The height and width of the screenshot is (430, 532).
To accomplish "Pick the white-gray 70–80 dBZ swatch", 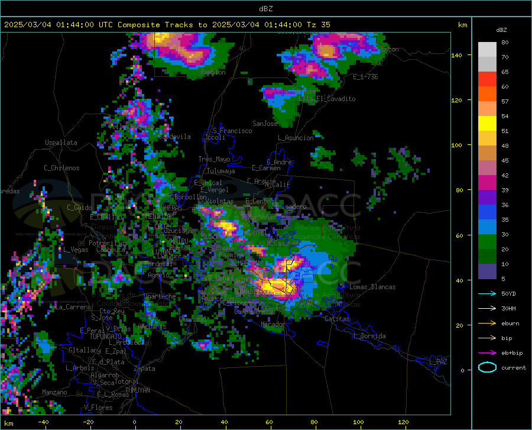I will click(487, 50).
